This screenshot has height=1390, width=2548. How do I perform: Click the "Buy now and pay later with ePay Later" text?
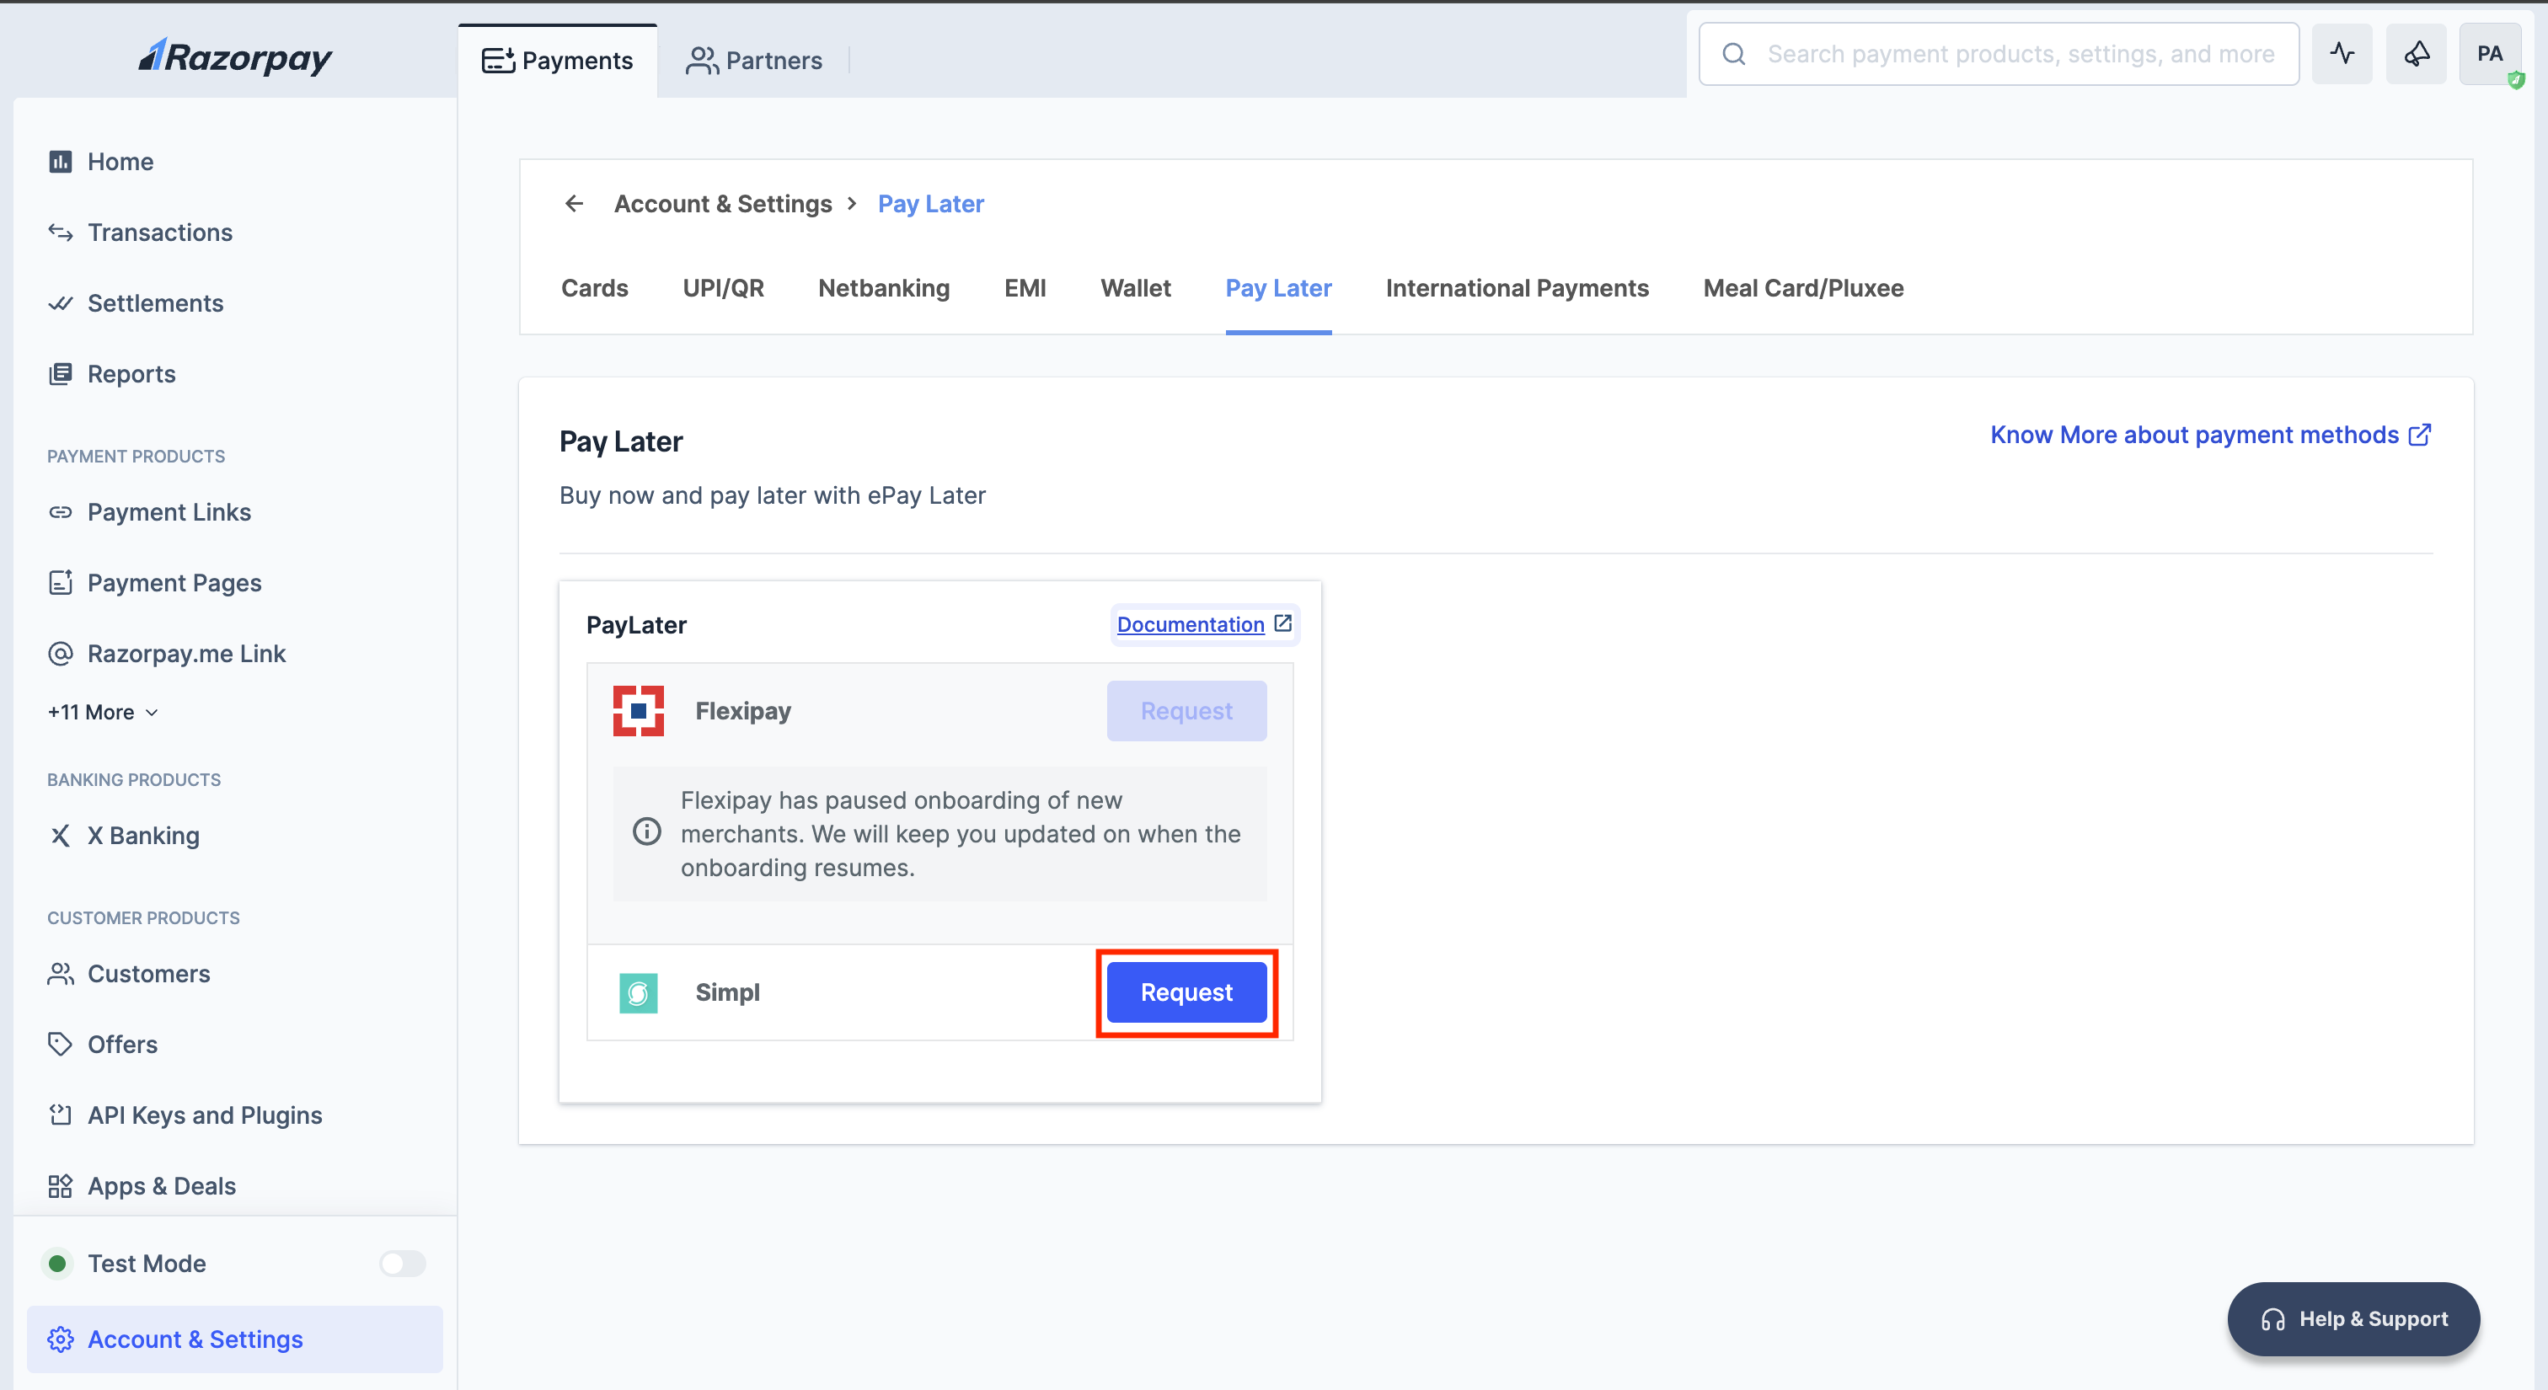(773, 495)
